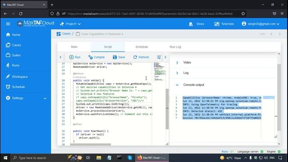The height and width of the screenshot is (162, 288).
Task: Open the hamburger menu in the header
Action: pyautogui.click(x=8, y=24)
